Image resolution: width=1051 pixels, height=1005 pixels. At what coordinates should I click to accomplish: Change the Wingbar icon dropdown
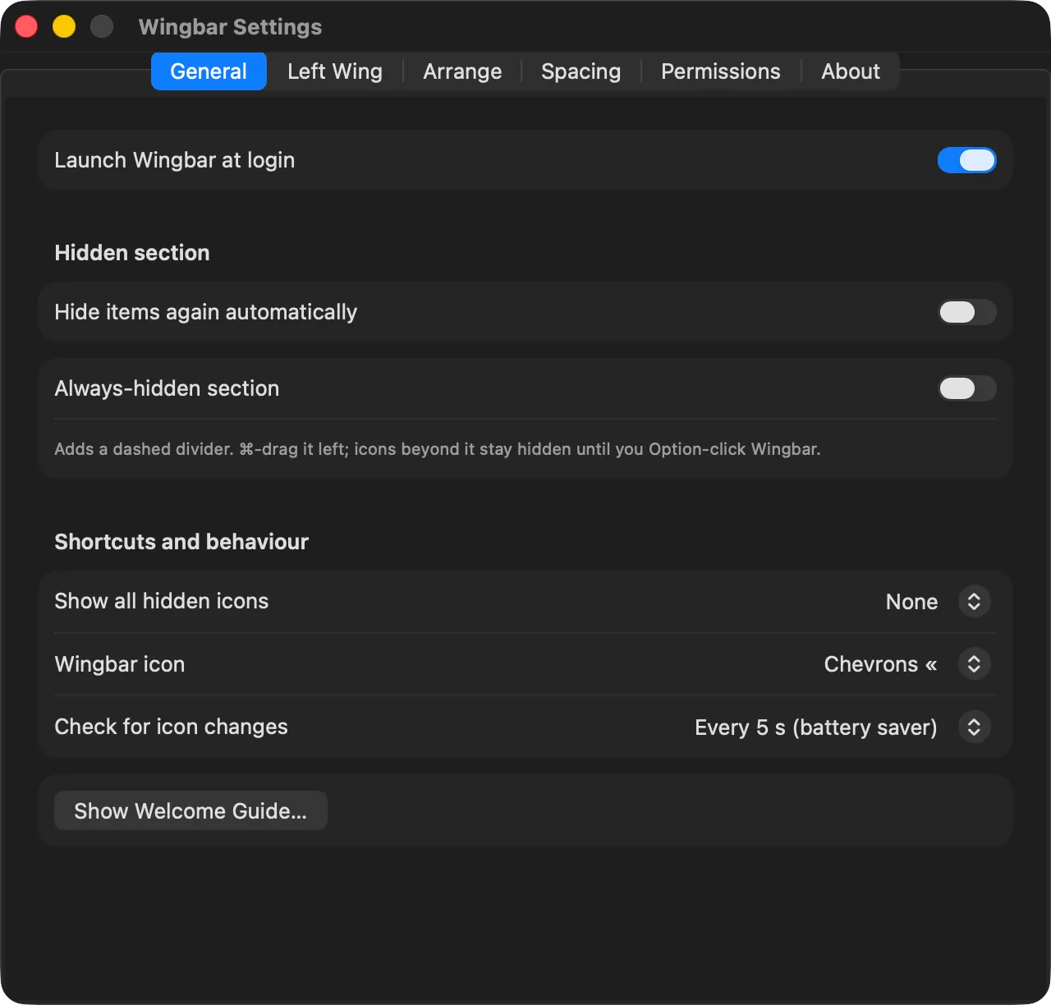coord(907,664)
